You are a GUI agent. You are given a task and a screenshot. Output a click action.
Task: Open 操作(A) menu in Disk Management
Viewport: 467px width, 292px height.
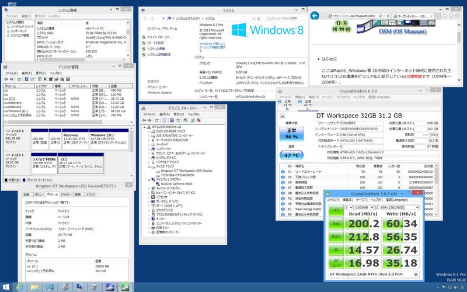point(26,73)
